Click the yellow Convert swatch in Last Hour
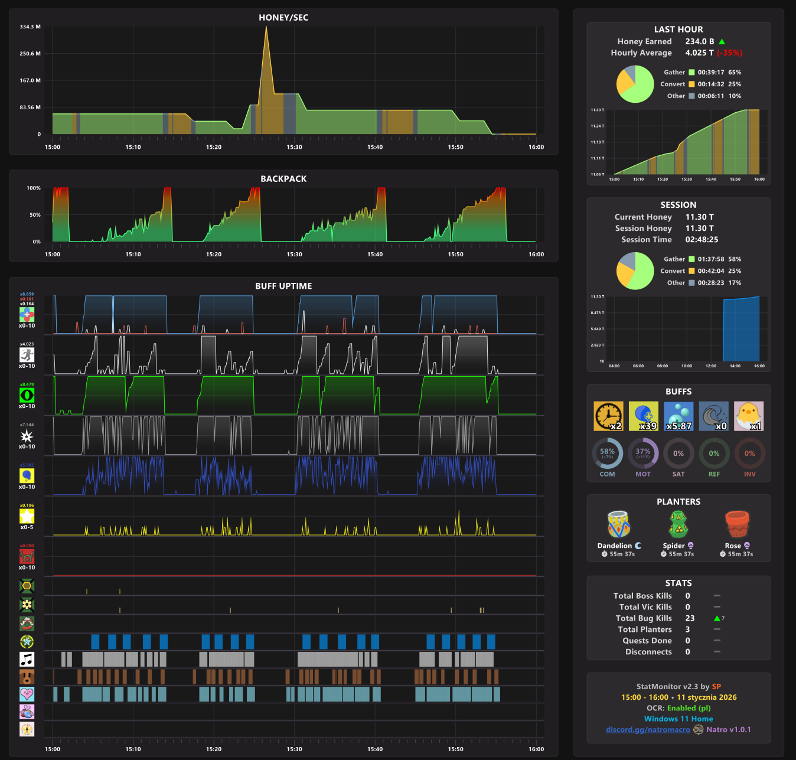This screenshot has height=760, width=796. pyautogui.click(x=691, y=84)
